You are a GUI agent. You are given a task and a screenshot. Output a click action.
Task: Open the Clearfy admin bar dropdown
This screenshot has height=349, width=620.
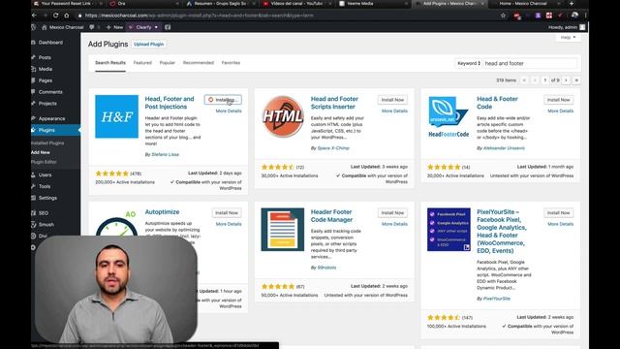tap(142, 27)
